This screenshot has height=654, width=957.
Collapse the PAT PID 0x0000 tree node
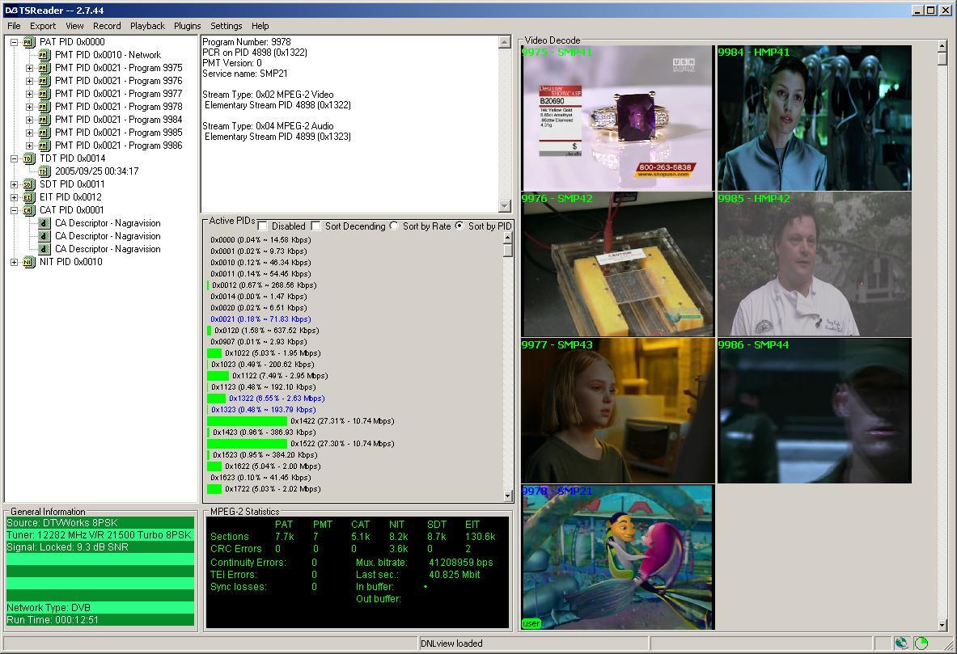(x=14, y=42)
